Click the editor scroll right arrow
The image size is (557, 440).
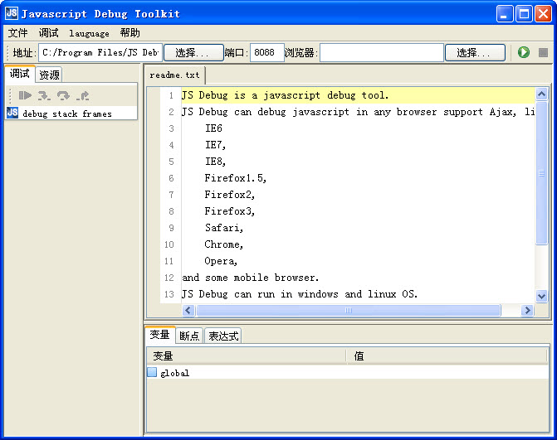527,310
